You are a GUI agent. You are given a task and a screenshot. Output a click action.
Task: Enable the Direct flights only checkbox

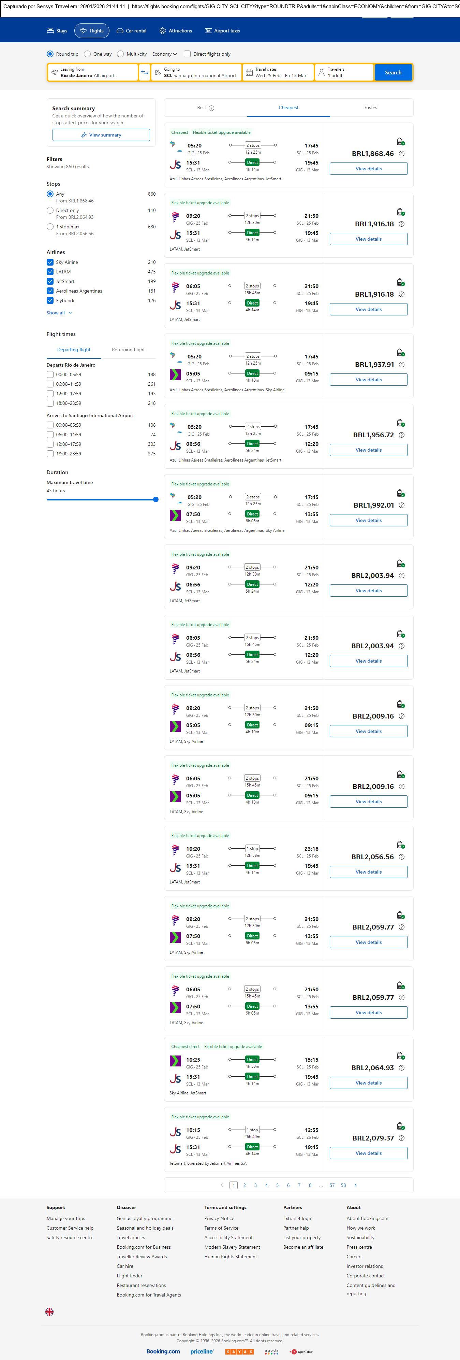pyautogui.click(x=187, y=54)
